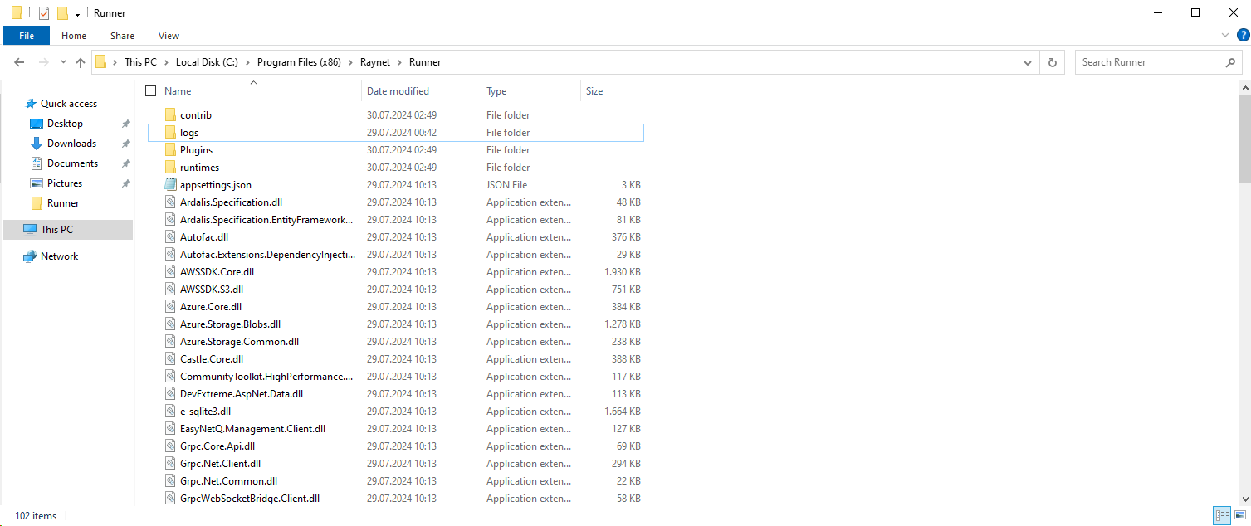1251x526 pixels.
Task: Select This PC in navigation pane
Action: pos(56,230)
